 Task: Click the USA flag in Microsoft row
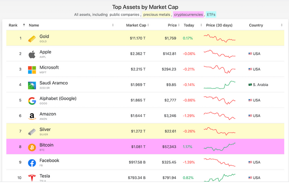tap(250, 69)
